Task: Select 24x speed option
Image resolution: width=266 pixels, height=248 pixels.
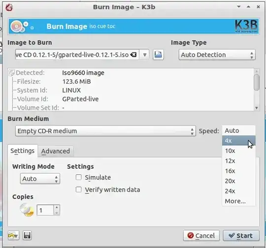Action: 239,191
